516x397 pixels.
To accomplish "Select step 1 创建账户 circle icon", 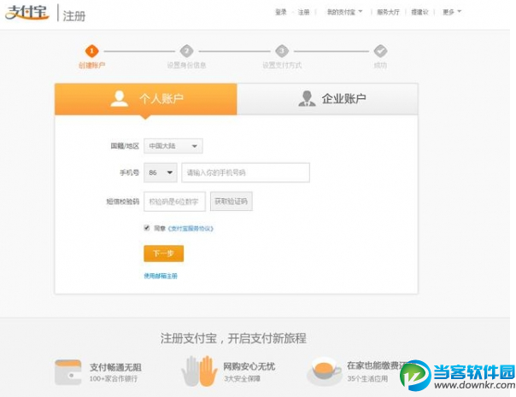I will (91, 51).
